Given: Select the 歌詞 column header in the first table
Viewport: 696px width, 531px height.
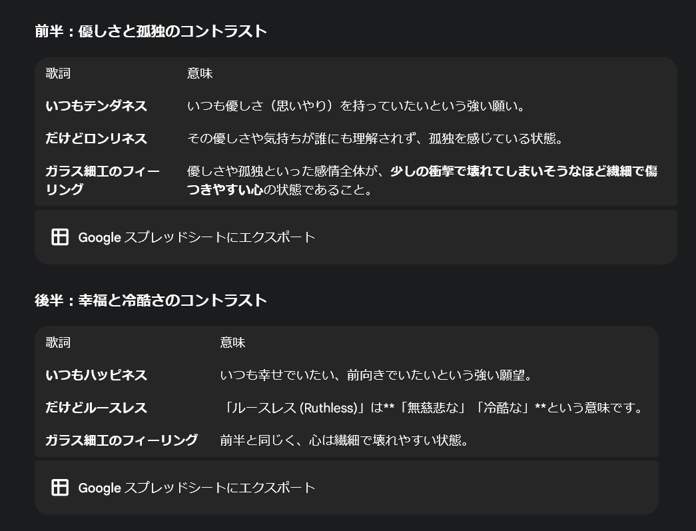Looking at the screenshot, I should 58,73.
